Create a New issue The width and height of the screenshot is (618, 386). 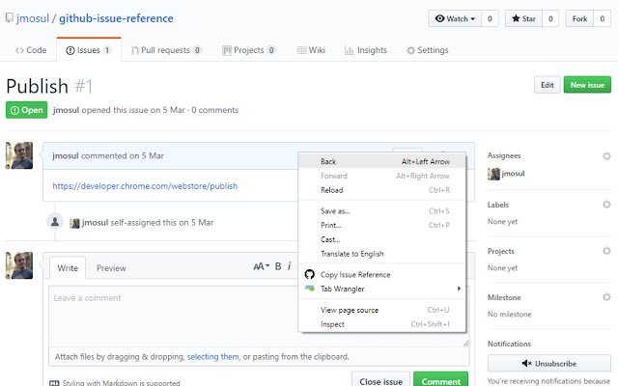click(x=587, y=85)
